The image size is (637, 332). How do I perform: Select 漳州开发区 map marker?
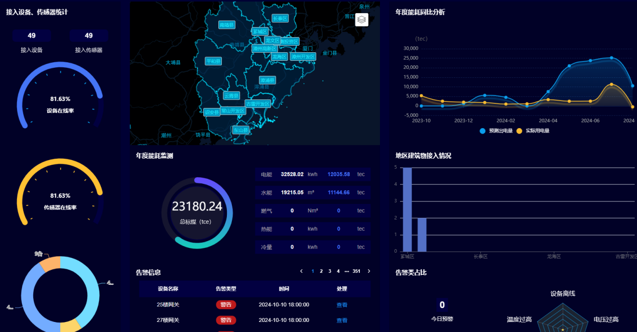click(303, 57)
